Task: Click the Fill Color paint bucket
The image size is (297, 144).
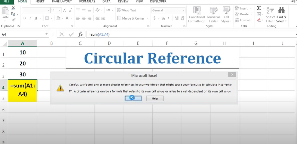Action: point(58,18)
